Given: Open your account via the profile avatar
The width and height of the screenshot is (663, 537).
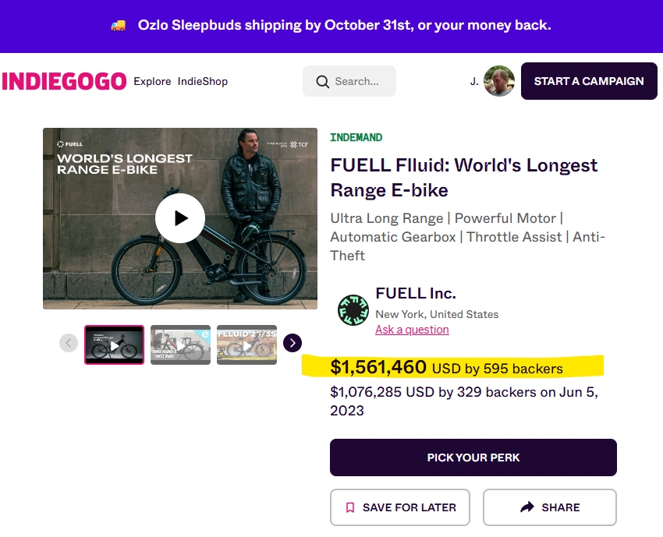Looking at the screenshot, I should 499,81.
